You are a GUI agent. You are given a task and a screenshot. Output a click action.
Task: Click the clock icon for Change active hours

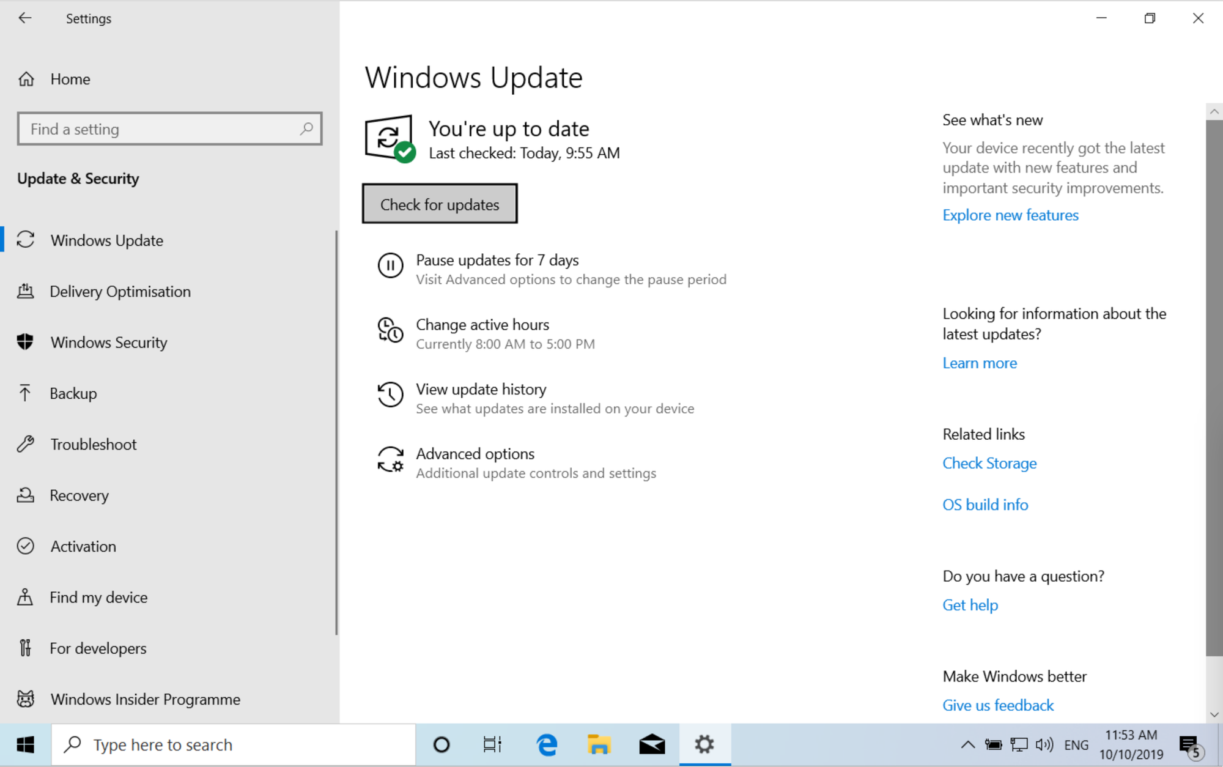click(x=390, y=330)
